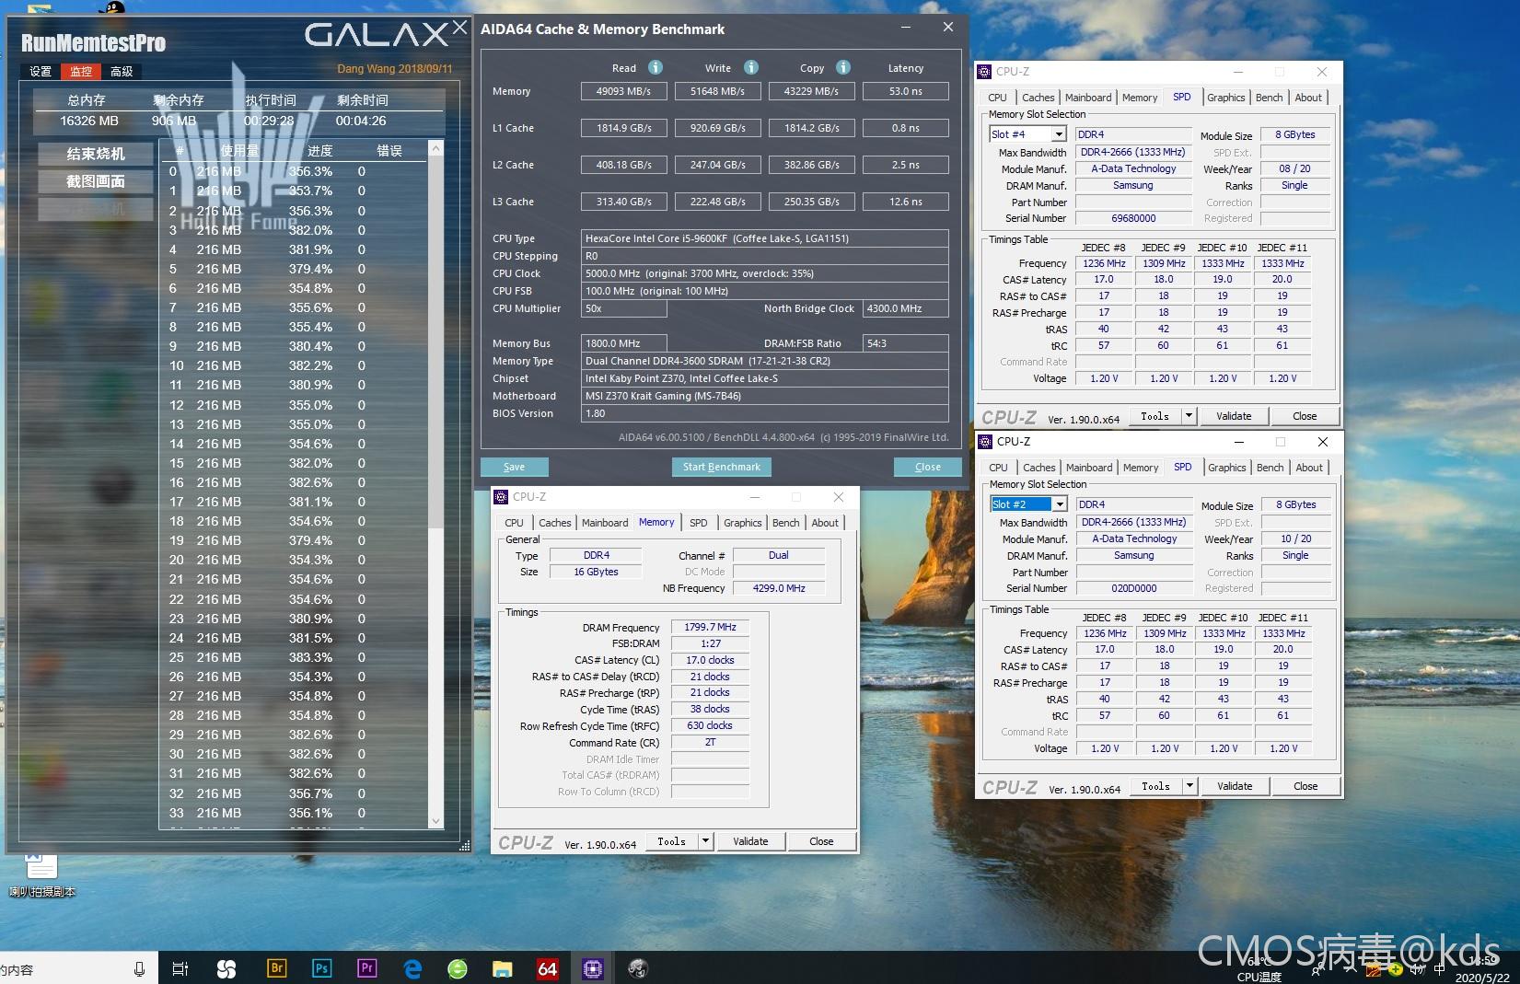Image resolution: width=1520 pixels, height=984 pixels.
Task: Open the green browser icon on the taskbar
Action: [x=458, y=968]
